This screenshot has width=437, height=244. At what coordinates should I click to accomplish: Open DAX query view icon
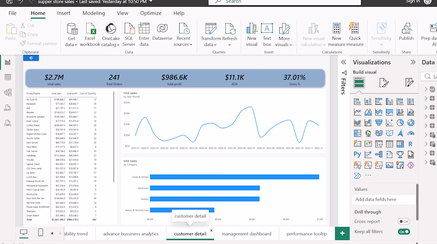click(8, 108)
